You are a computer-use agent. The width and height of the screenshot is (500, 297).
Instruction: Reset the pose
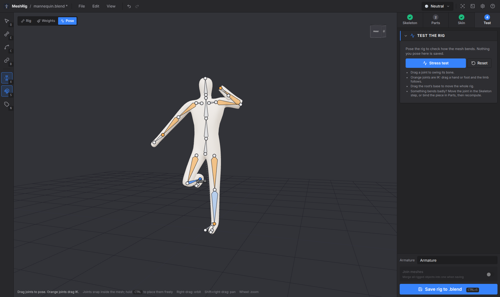pyautogui.click(x=479, y=63)
